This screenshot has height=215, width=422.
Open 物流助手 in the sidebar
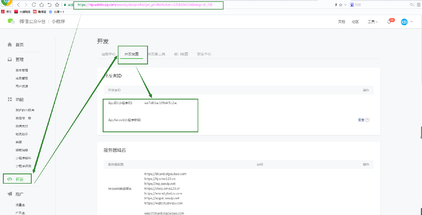click(x=22, y=134)
